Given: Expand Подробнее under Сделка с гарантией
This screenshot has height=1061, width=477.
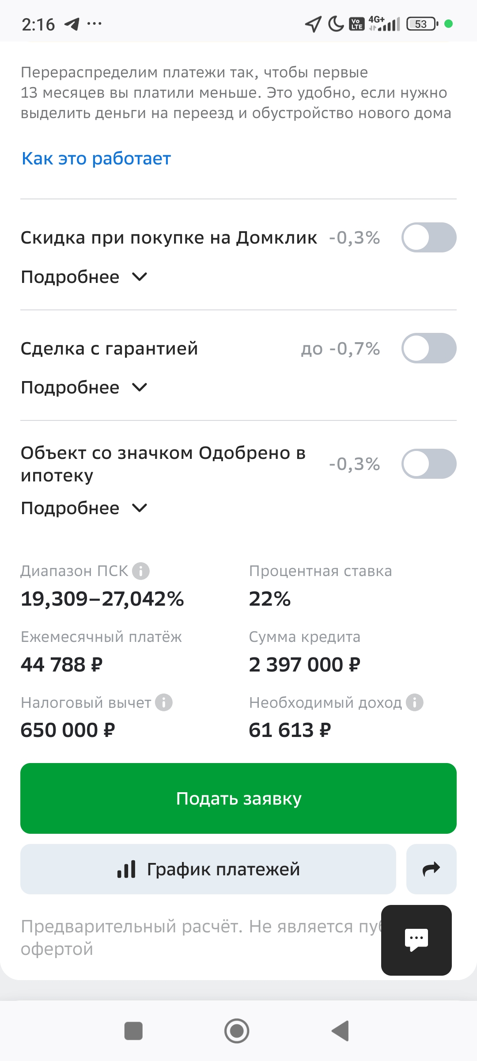Looking at the screenshot, I should 84,388.
